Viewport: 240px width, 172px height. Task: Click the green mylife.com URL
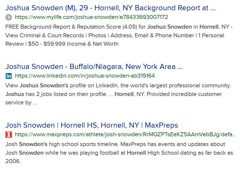pos(91,17)
